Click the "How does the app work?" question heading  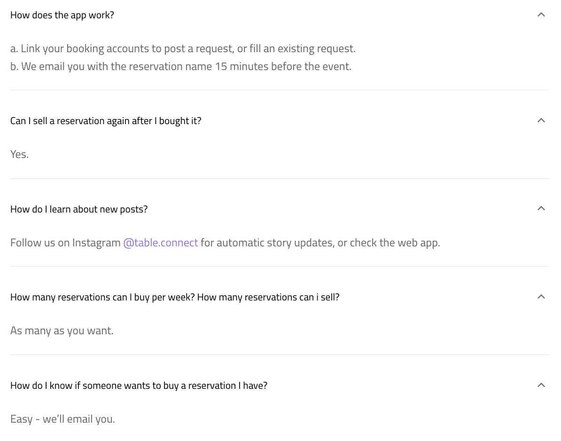point(62,15)
